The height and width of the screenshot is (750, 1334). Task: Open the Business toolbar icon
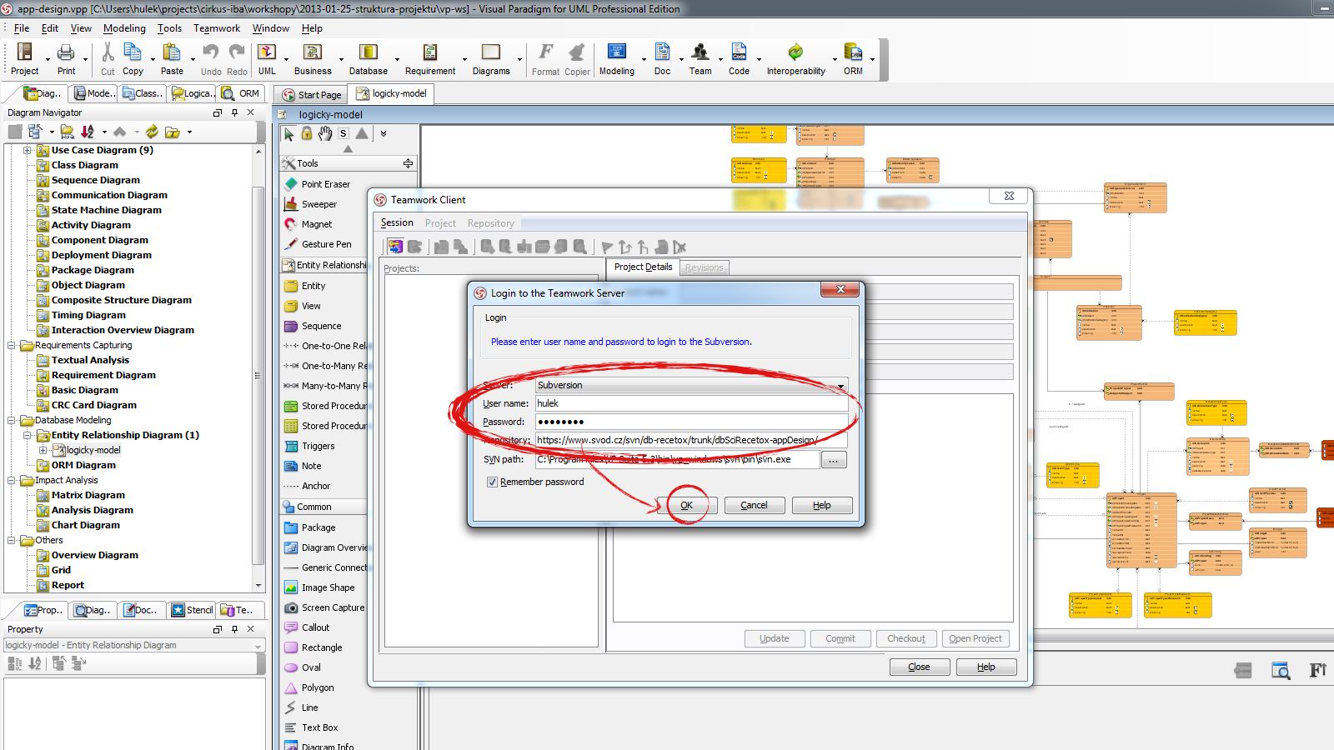[x=313, y=52]
